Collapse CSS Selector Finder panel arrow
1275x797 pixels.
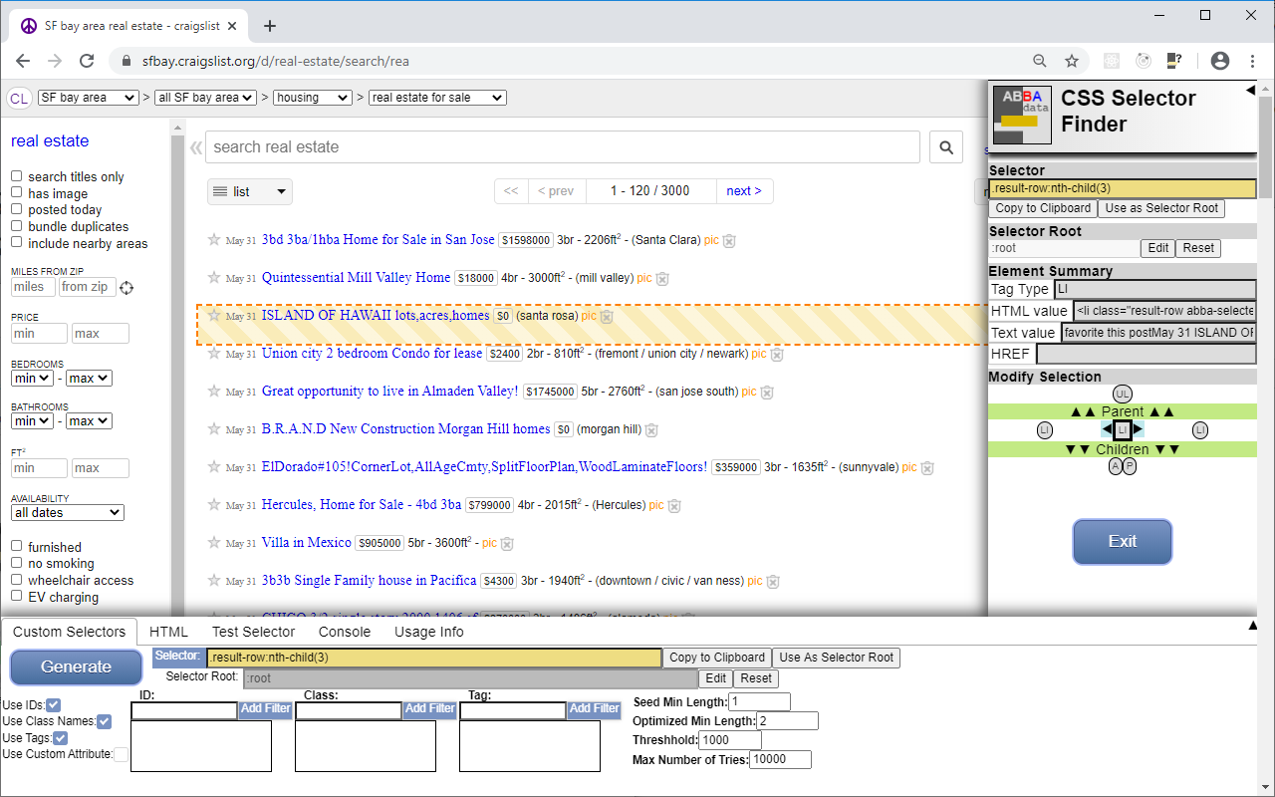tap(1250, 91)
